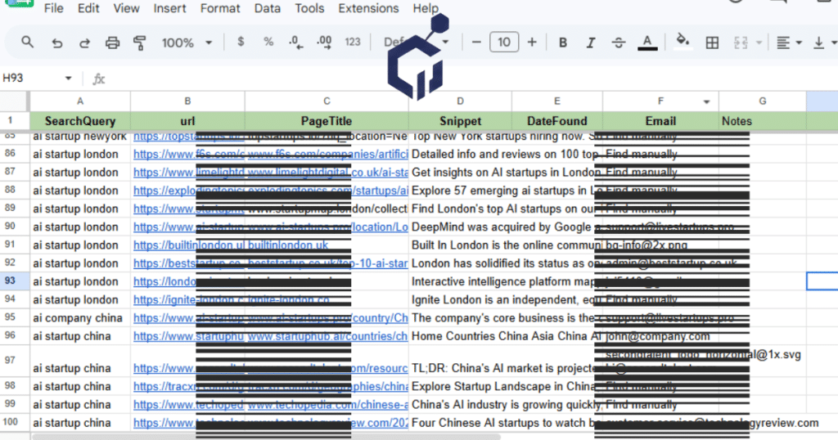Screen dimensions: 838x440
Task: Open the vertical align dropdown
Action: pos(825,43)
